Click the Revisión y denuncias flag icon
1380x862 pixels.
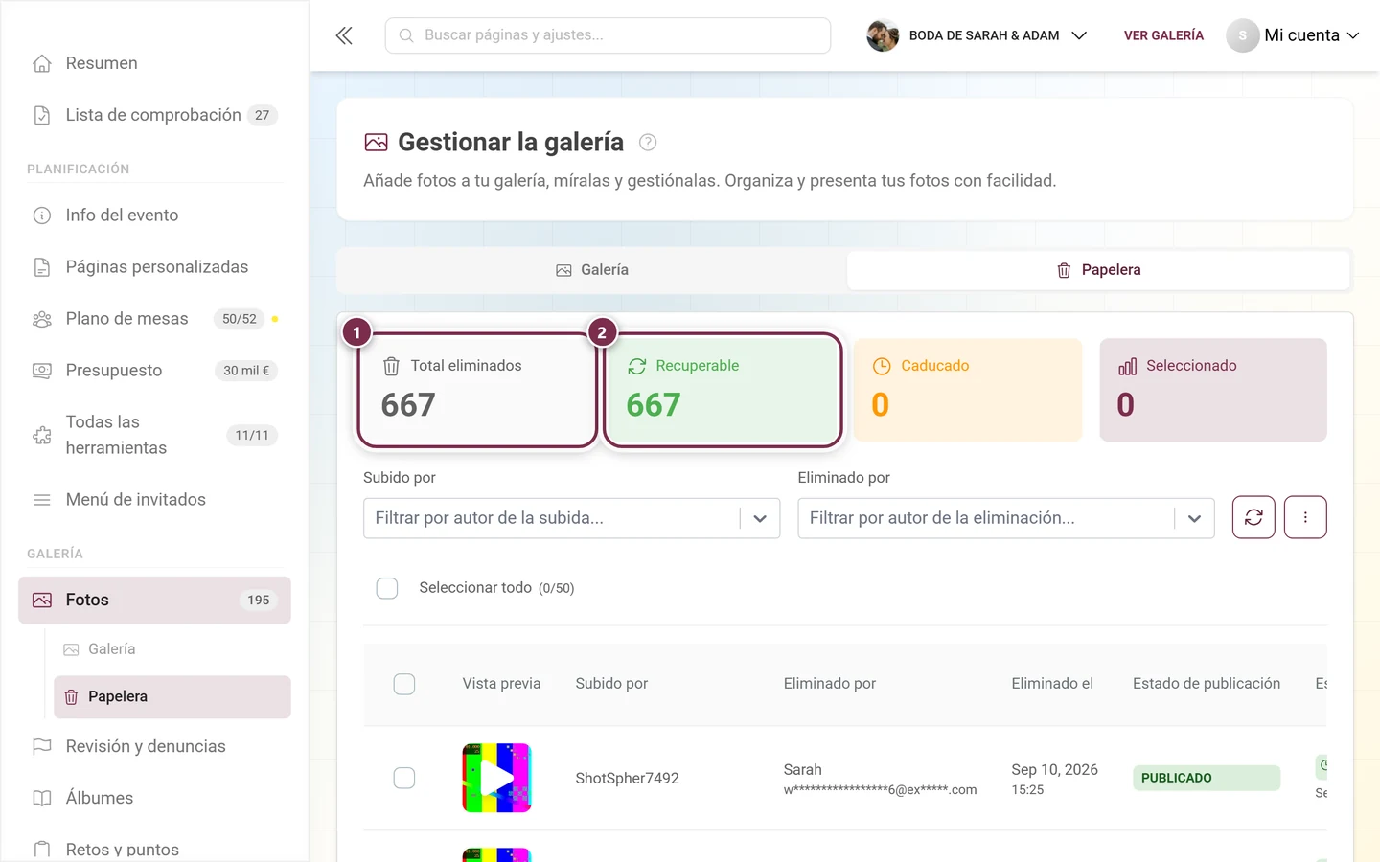pos(42,746)
